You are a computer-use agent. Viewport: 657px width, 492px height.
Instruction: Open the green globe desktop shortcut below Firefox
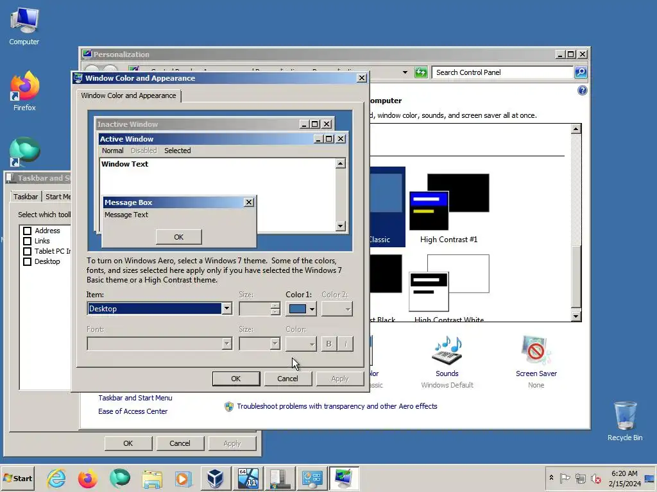coord(24,151)
